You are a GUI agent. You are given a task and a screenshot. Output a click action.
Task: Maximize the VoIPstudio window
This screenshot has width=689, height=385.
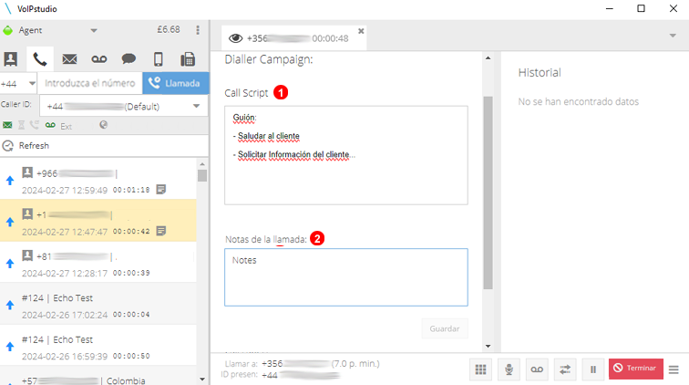641,8
